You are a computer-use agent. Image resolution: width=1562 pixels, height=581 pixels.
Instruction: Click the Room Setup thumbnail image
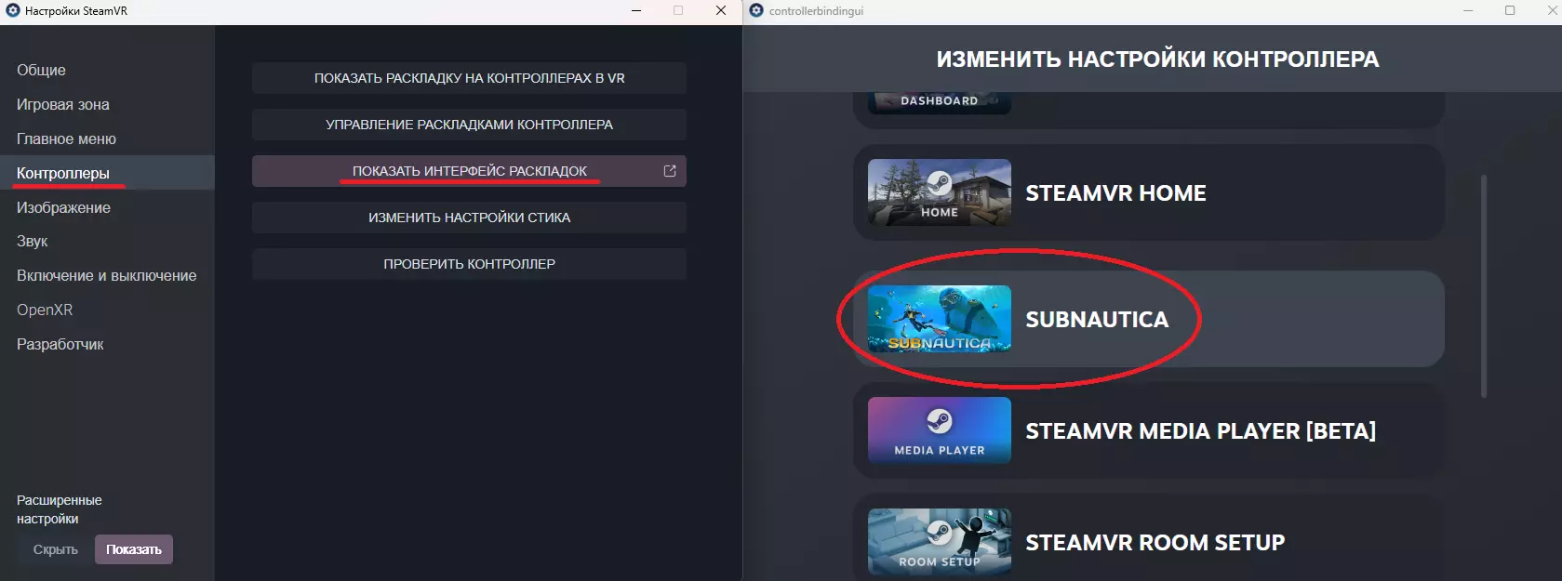(x=940, y=542)
